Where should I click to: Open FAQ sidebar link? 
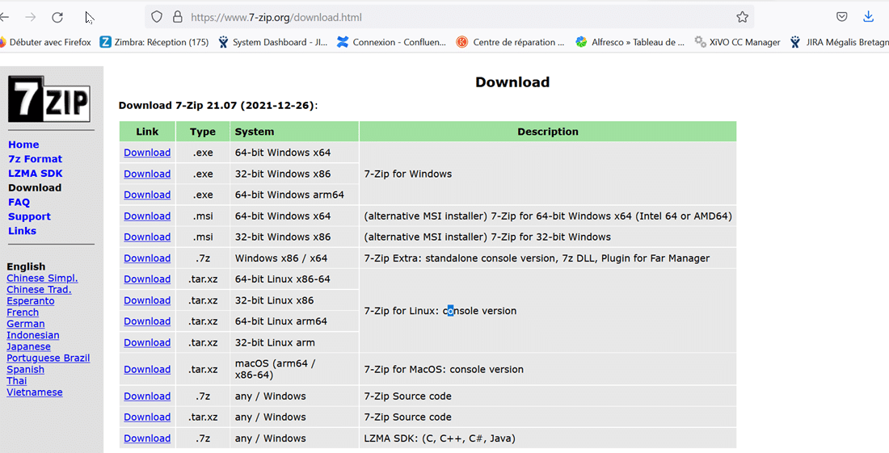click(19, 202)
